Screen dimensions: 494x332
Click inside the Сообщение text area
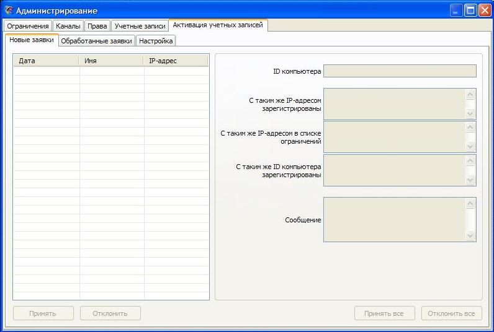point(394,220)
